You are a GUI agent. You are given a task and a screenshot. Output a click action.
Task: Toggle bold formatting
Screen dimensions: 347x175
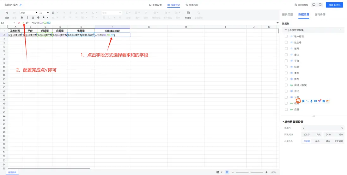[22, 17]
